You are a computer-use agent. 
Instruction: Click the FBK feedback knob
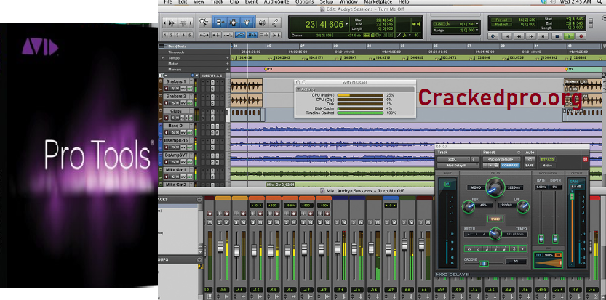(x=469, y=207)
